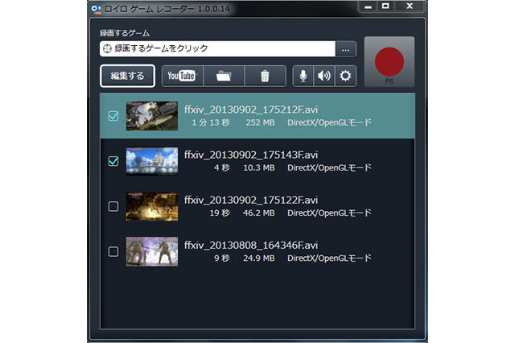Open the recordings folder icon

[x=224, y=76]
